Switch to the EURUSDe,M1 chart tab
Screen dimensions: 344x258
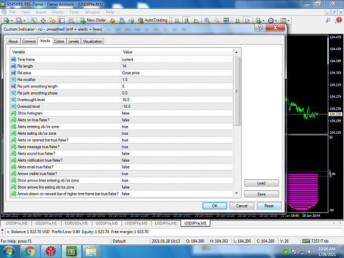point(76,223)
